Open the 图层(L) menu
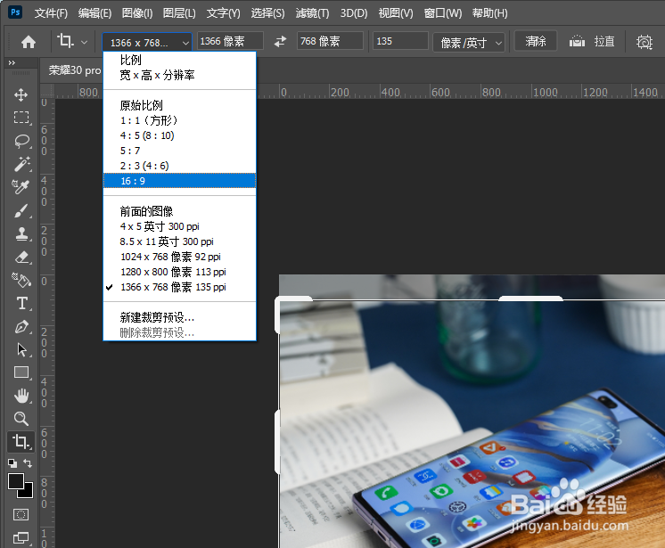This screenshot has height=548, width=665. point(179,13)
